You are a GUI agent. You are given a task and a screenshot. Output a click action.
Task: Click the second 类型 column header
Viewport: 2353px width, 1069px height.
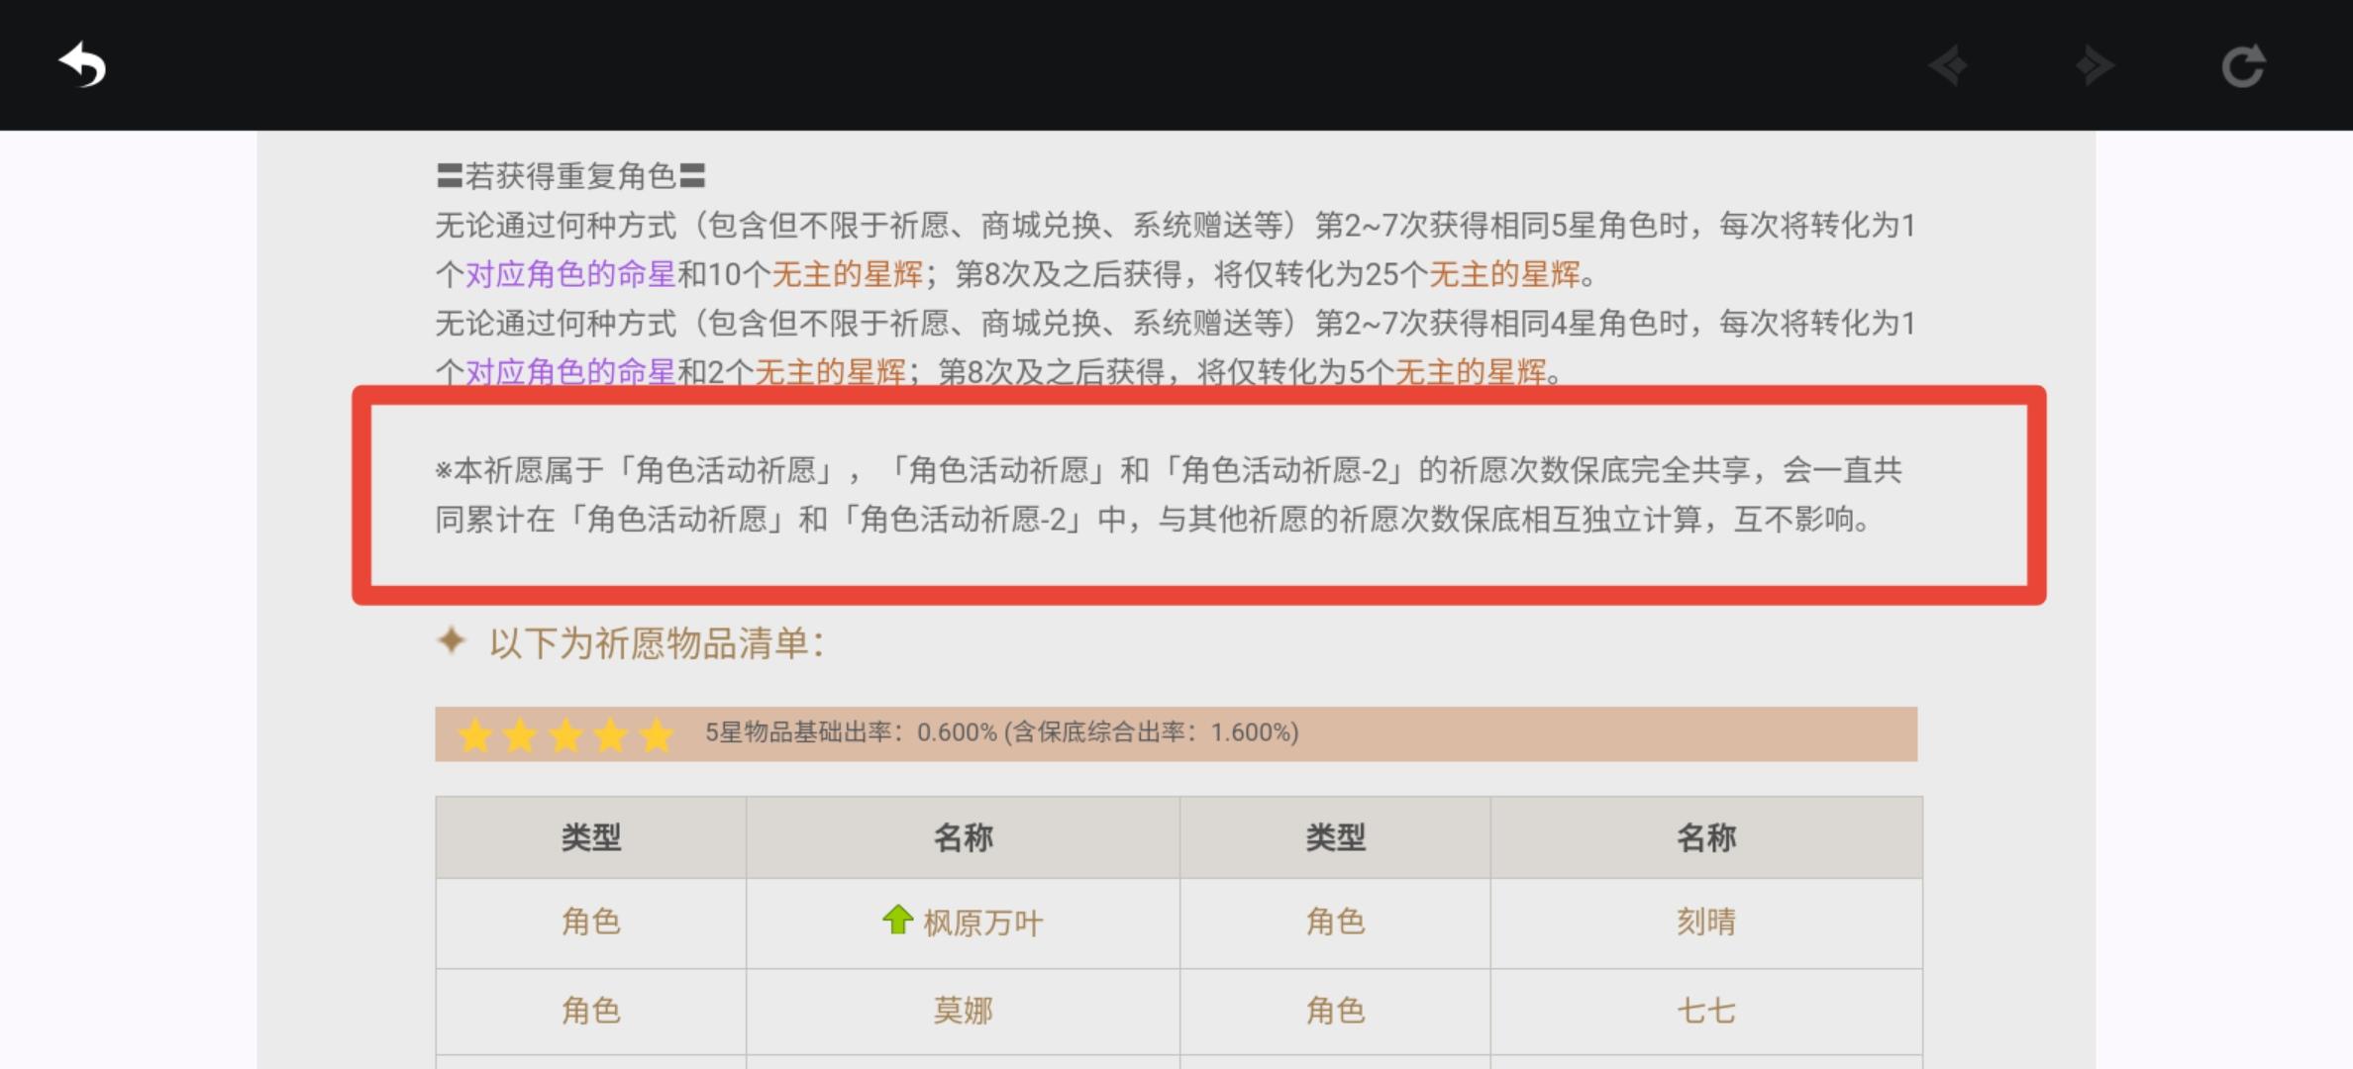[1335, 837]
